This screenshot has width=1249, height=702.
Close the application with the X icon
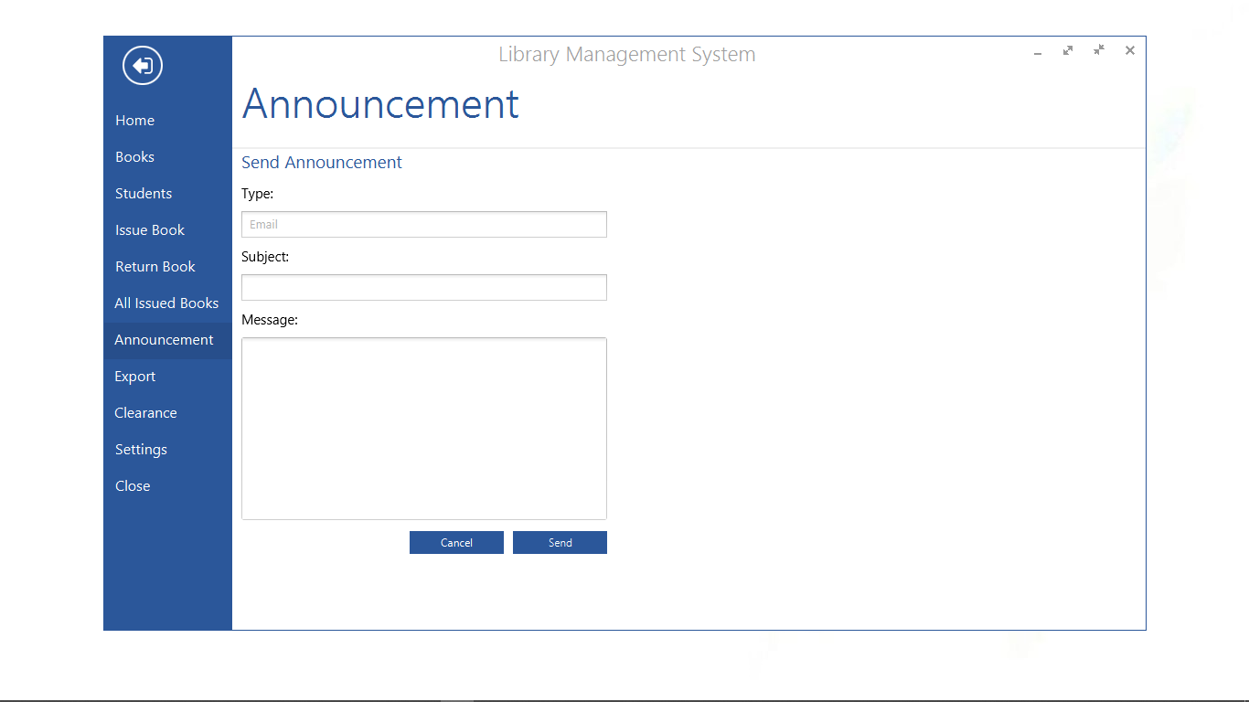1129,50
